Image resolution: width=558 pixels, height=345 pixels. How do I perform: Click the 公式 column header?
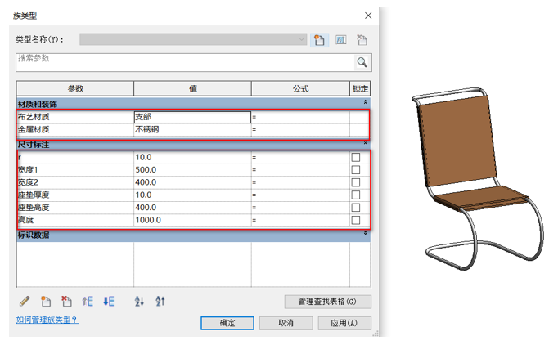[x=301, y=88]
